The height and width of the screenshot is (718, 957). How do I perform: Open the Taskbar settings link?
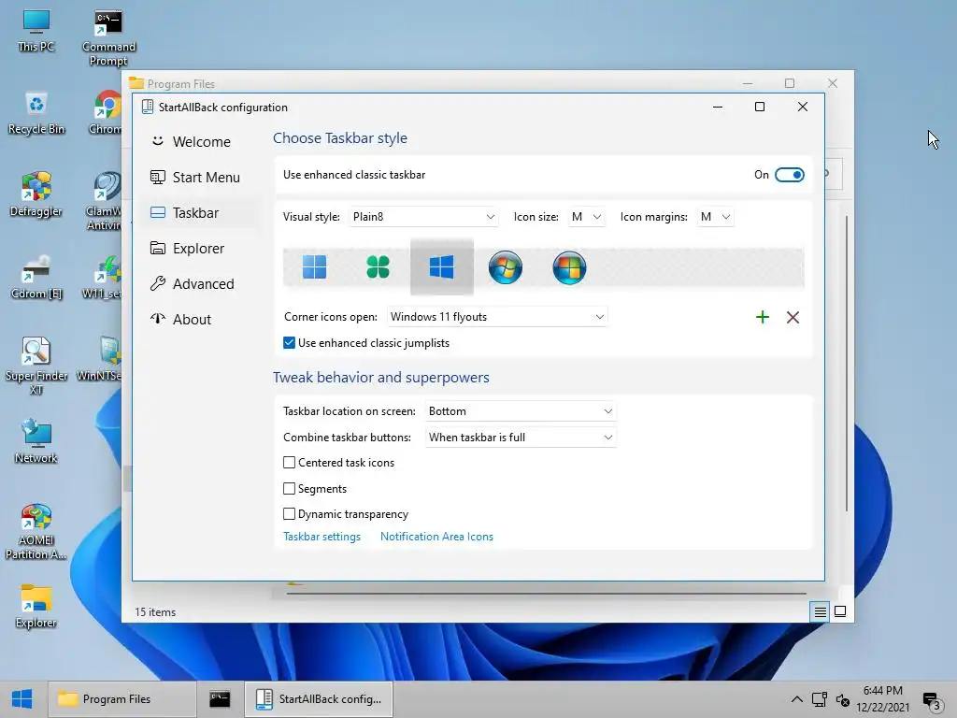click(x=321, y=537)
